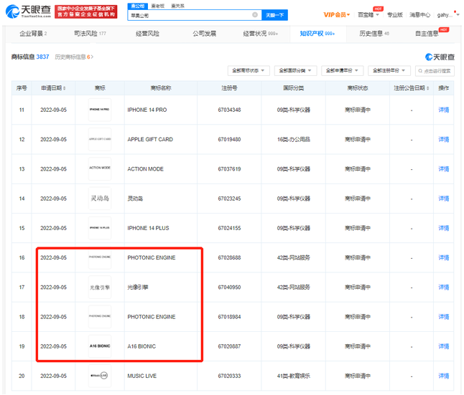
Task: Switch to the 历史信息 tab
Action: point(374,34)
